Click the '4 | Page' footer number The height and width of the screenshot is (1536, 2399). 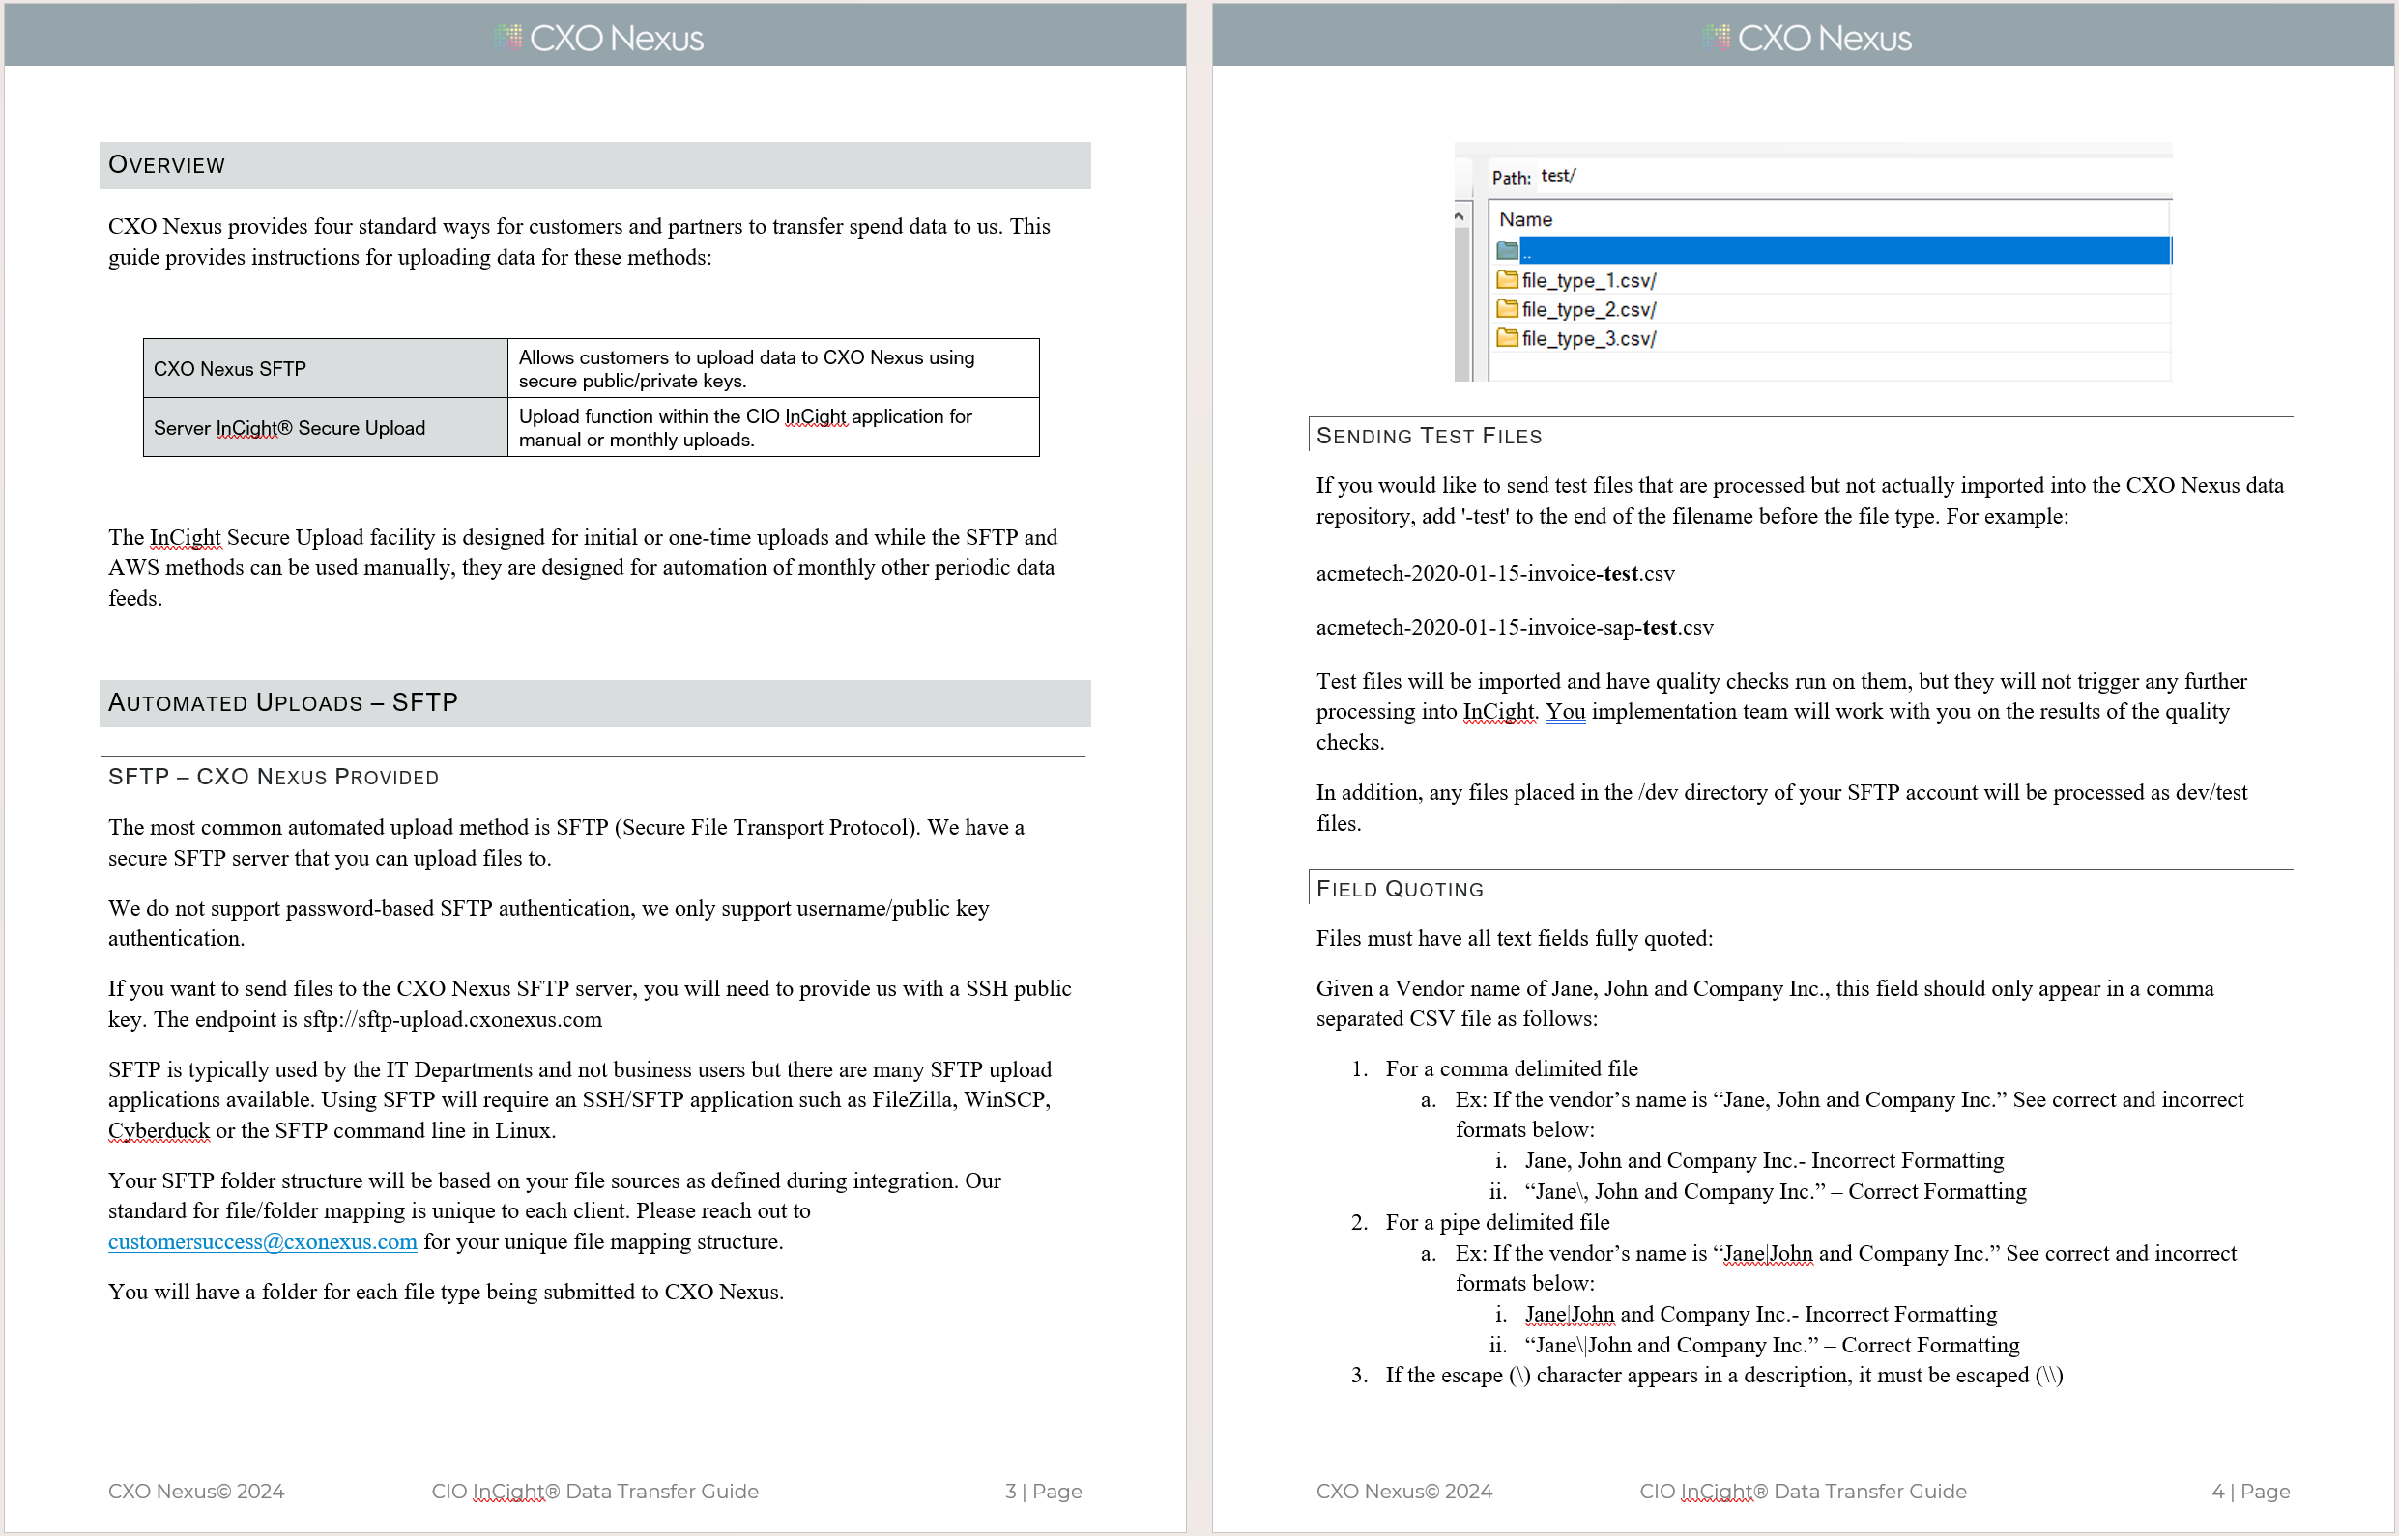(2250, 1492)
